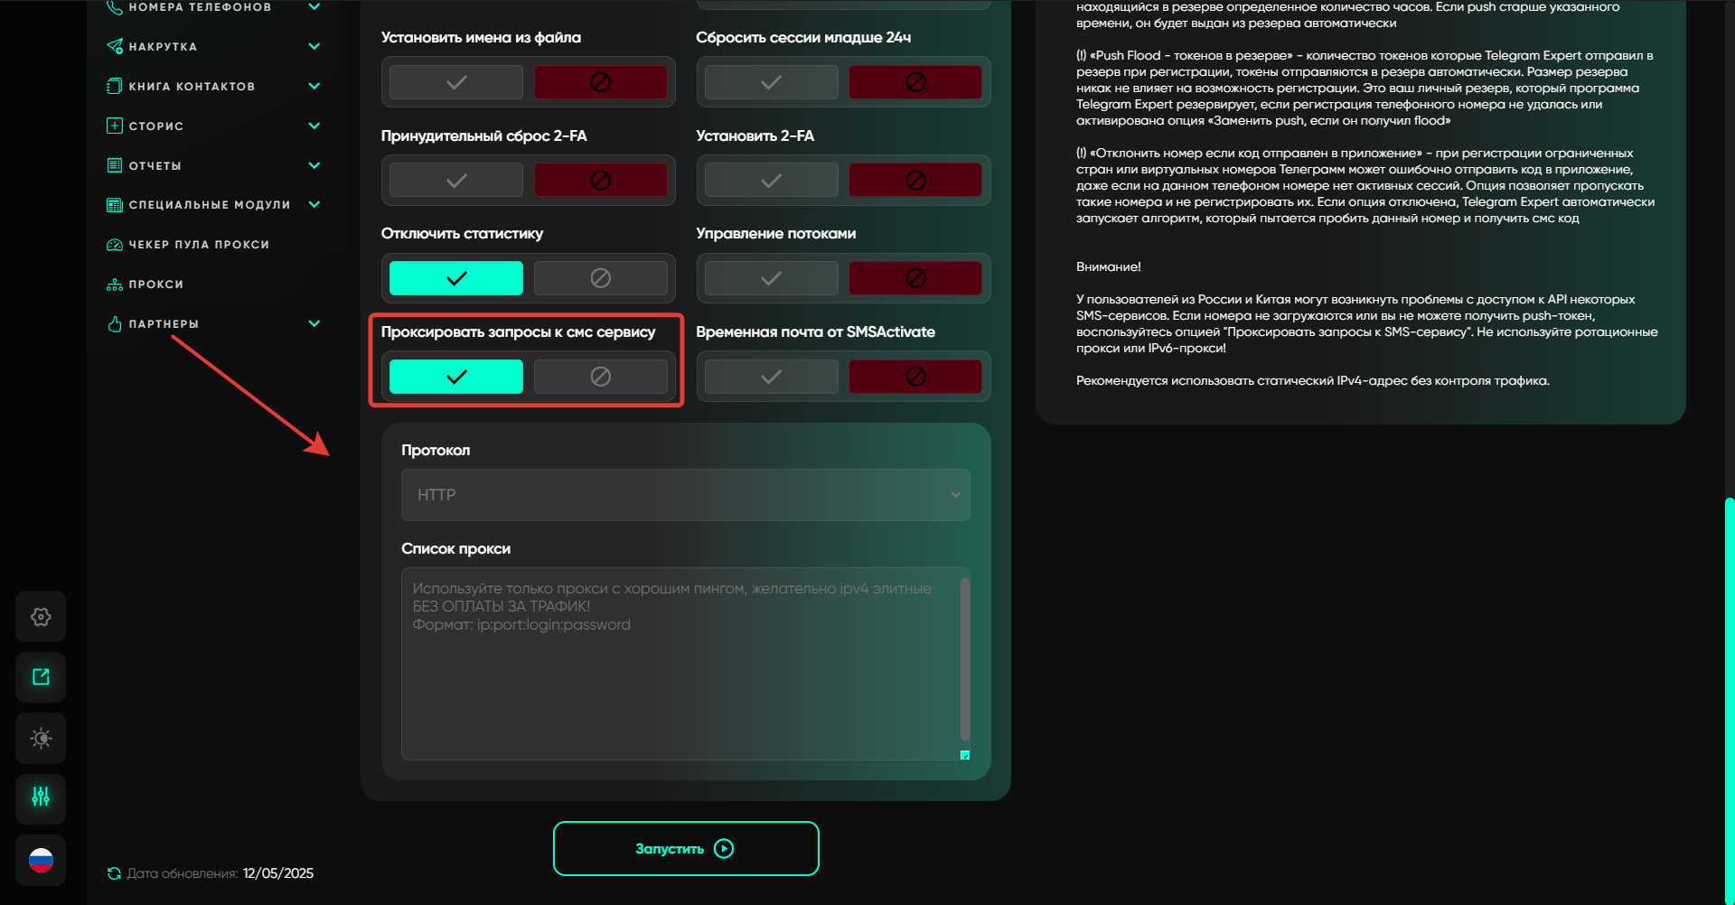1735x905 pixels.
Task: Enable the thread management checkmark option
Action: click(x=771, y=278)
